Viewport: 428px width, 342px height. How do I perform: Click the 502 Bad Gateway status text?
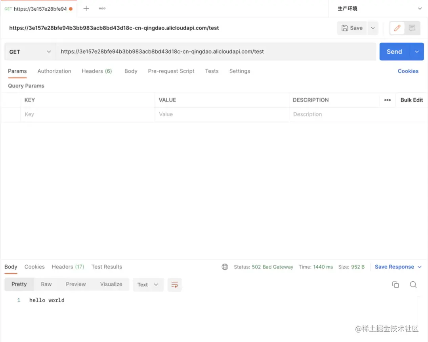point(272,267)
